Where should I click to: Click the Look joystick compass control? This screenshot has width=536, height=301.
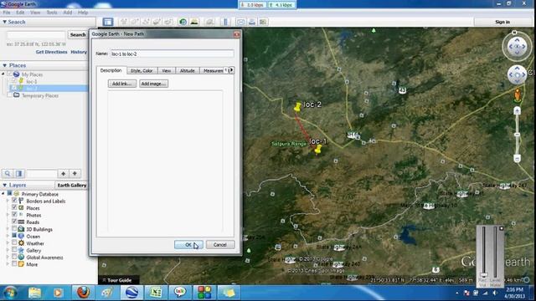(x=517, y=47)
